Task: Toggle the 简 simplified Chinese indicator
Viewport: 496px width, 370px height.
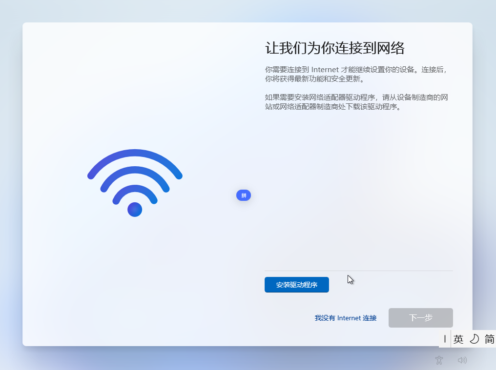Action: point(489,339)
